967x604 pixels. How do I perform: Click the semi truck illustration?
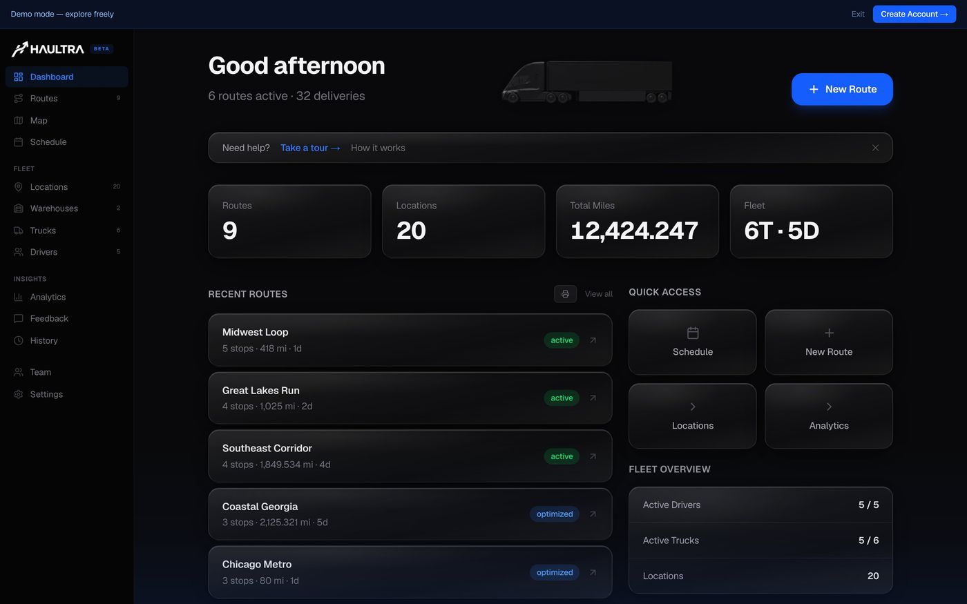(587, 81)
